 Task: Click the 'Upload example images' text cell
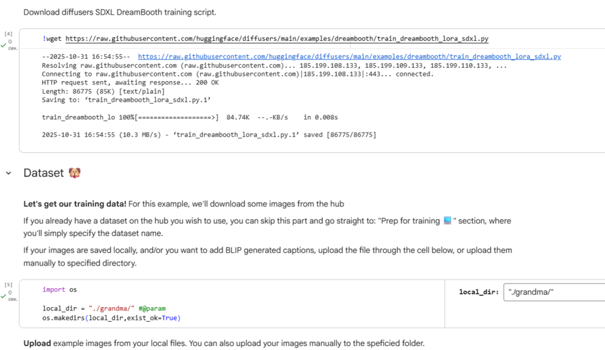[224, 343]
